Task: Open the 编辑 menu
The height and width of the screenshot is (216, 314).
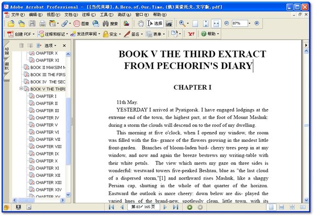Action: 36,15
